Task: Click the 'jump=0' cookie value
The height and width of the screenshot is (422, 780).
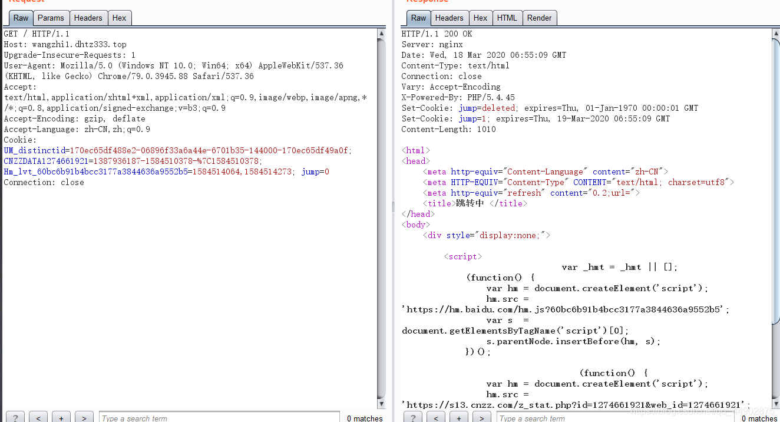Action: (315, 172)
